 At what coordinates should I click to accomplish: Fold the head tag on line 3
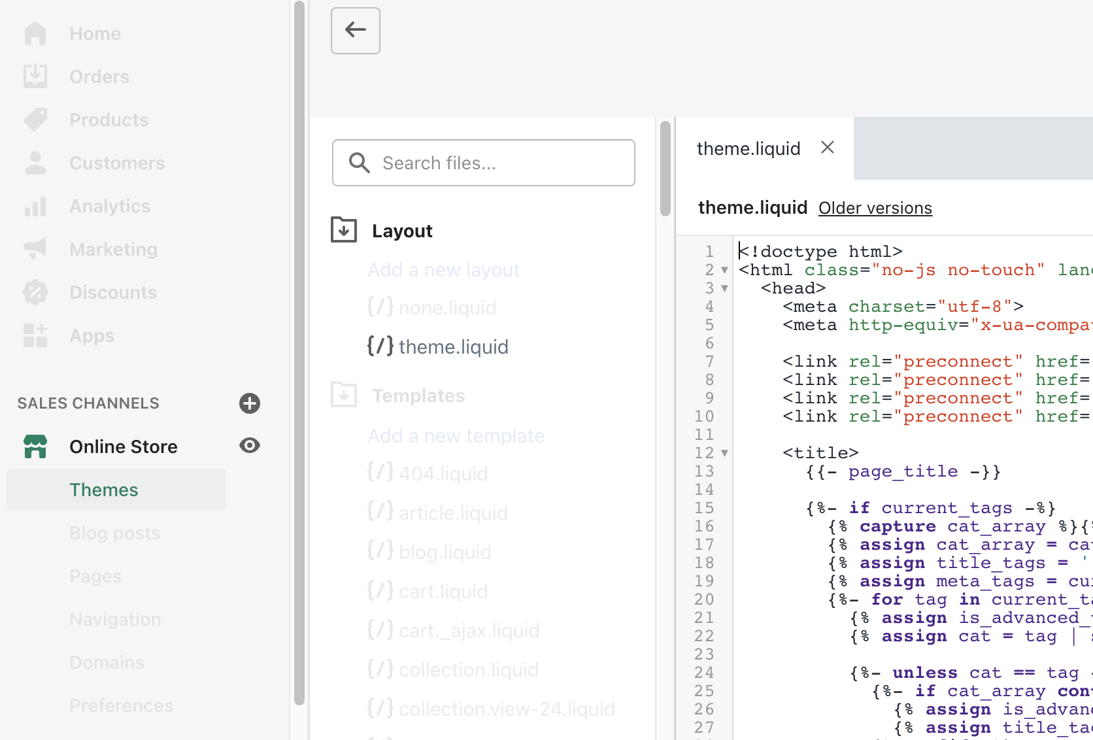tap(724, 288)
